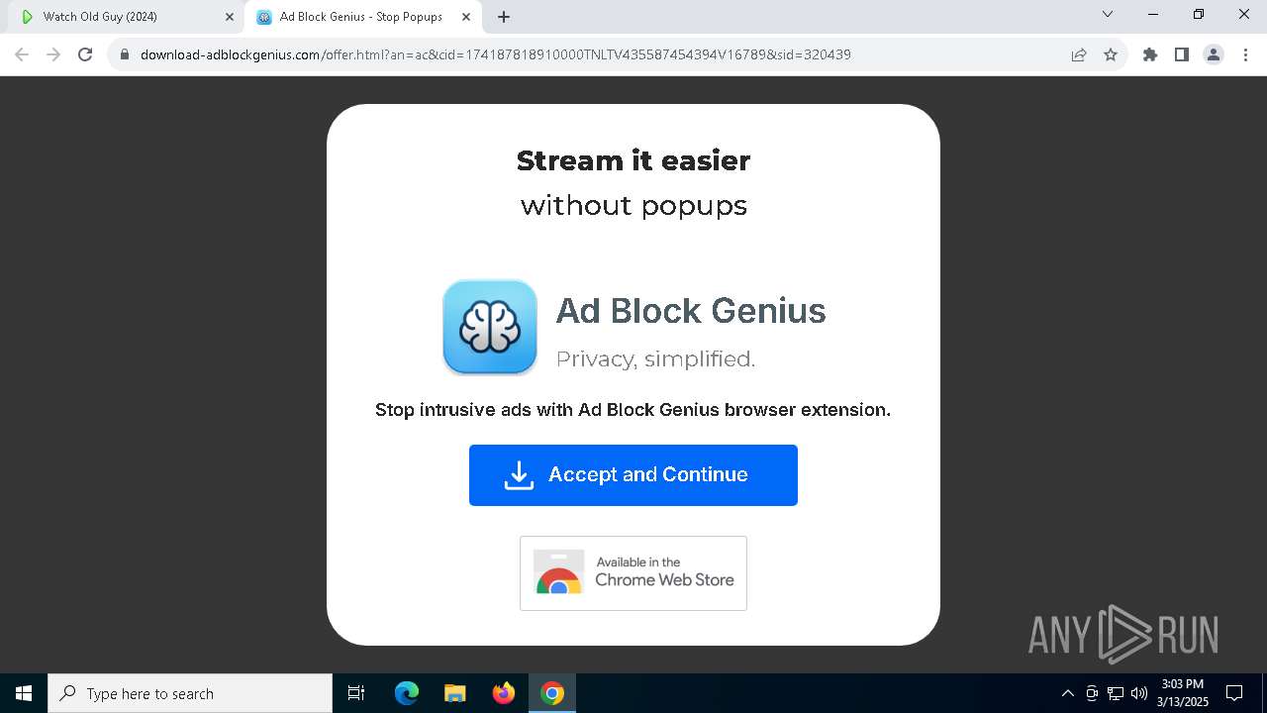Image resolution: width=1267 pixels, height=713 pixels.
Task: Click the Accept and Continue button
Action: [633, 475]
